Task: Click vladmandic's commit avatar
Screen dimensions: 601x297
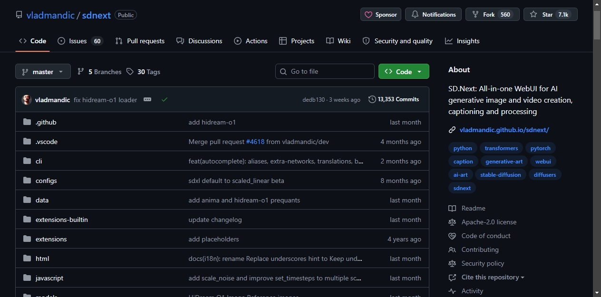Action: (27, 100)
